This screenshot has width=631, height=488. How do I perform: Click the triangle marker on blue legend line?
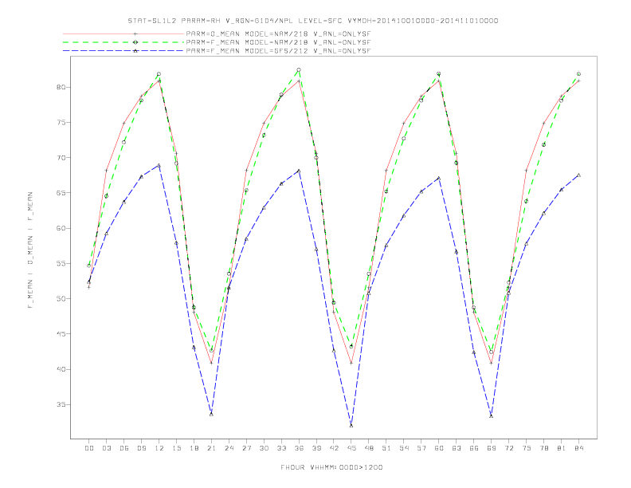coord(135,51)
